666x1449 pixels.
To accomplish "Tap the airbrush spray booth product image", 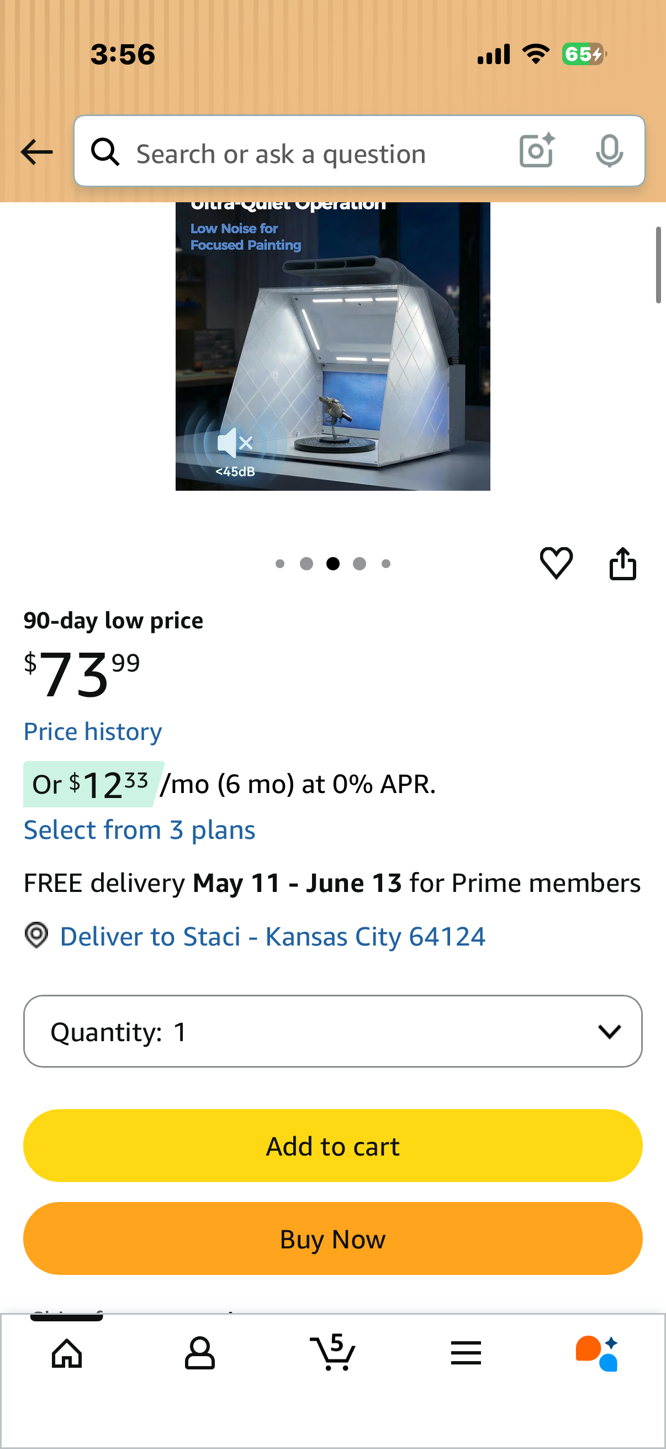I will (332, 346).
